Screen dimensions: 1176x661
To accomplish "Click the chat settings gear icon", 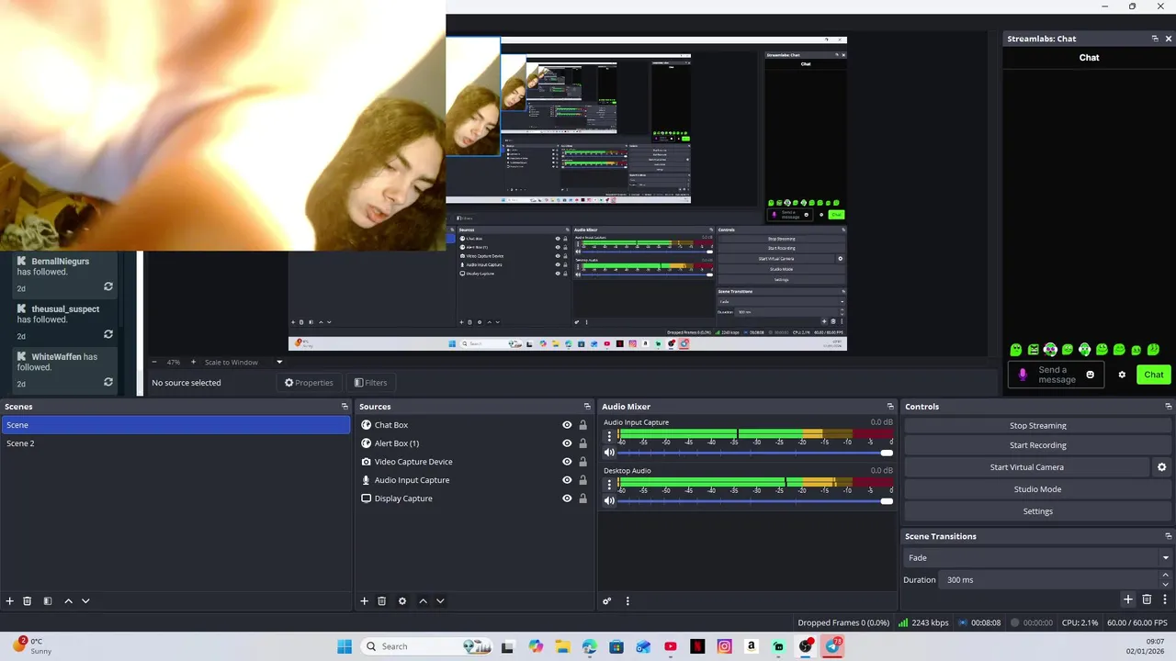I will tap(1122, 375).
